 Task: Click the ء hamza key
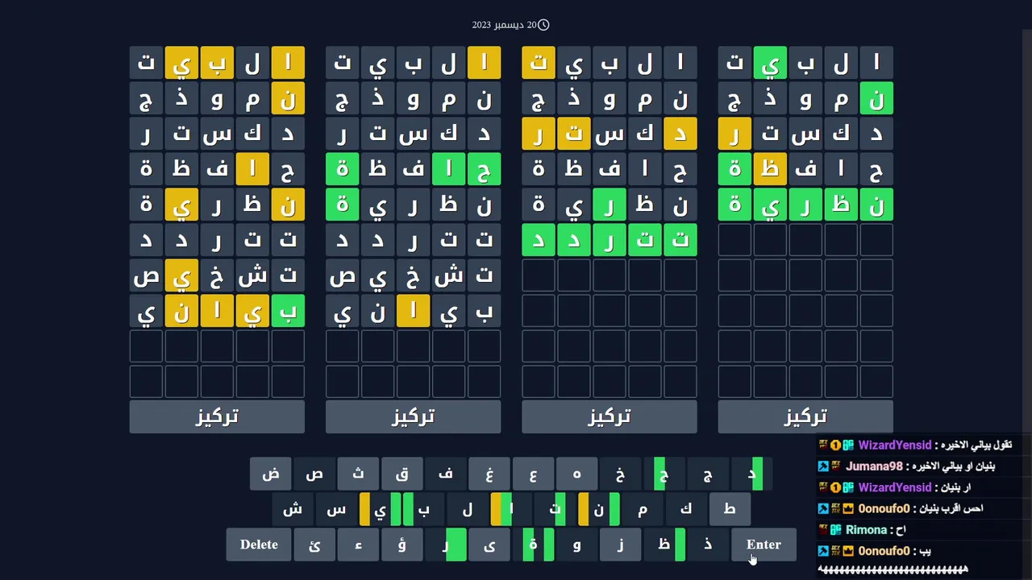pyautogui.click(x=358, y=545)
